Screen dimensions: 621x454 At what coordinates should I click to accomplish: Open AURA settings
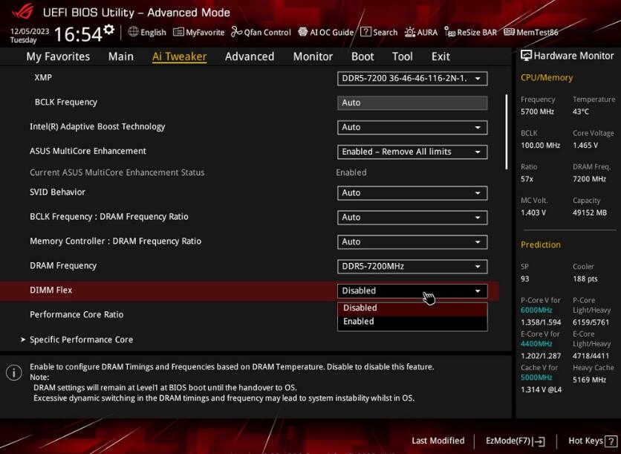tap(421, 32)
